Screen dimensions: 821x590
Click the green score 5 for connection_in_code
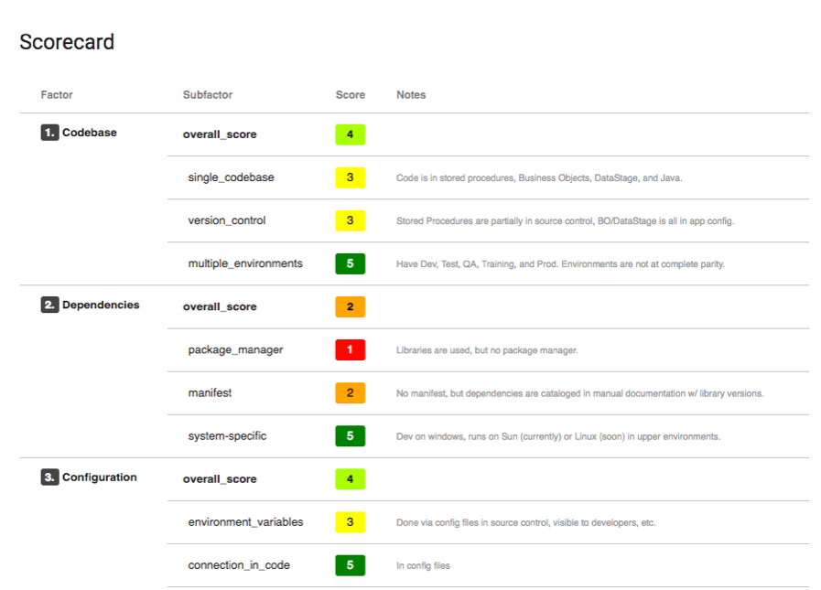pyautogui.click(x=351, y=565)
